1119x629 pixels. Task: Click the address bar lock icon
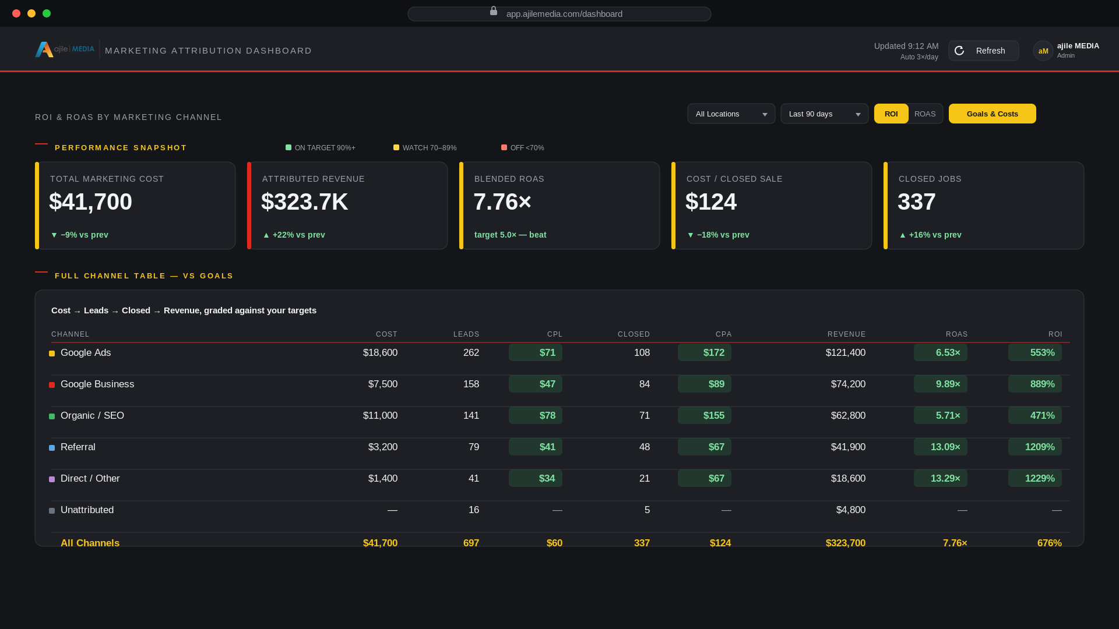[x=494, y=11]
